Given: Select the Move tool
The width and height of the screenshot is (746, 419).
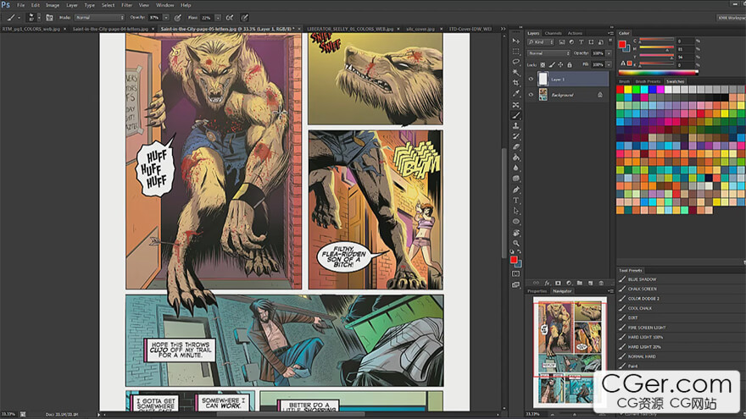Looking at the screenshot, I should 515,41.
